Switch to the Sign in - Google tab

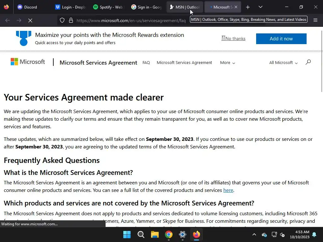(146, 7)
